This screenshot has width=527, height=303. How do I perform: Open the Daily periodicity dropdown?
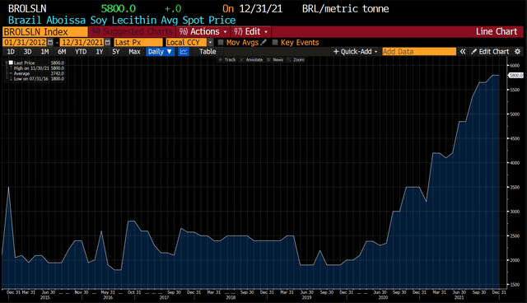point(160,51)
